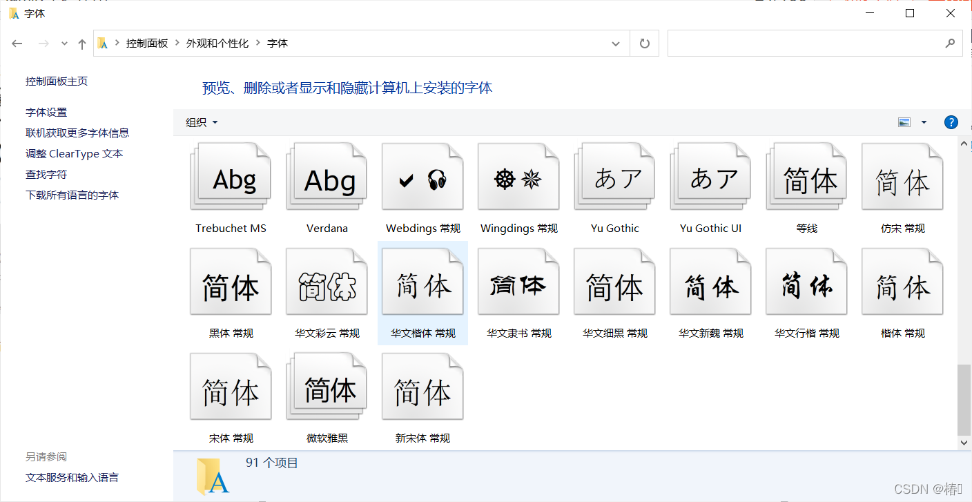Image resolution: width=972 pixels, height=502 pixels.
Task: Click the view layout icon
Action: coord(904,122)
